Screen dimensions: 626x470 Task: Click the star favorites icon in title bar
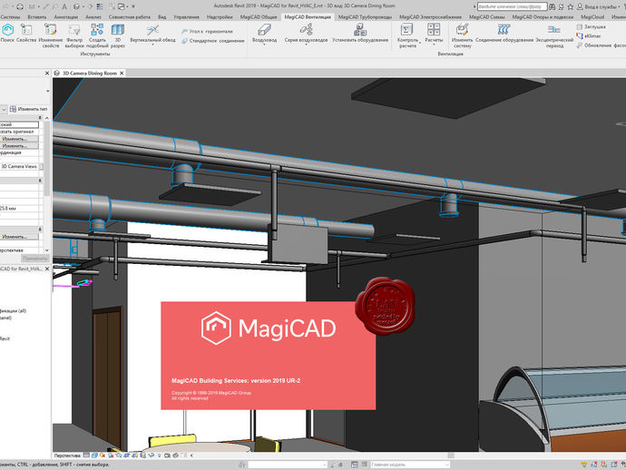point(570,6)
